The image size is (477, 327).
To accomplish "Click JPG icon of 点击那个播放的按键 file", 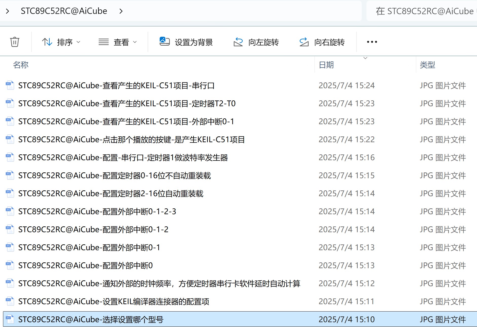I will click(10, 139).
